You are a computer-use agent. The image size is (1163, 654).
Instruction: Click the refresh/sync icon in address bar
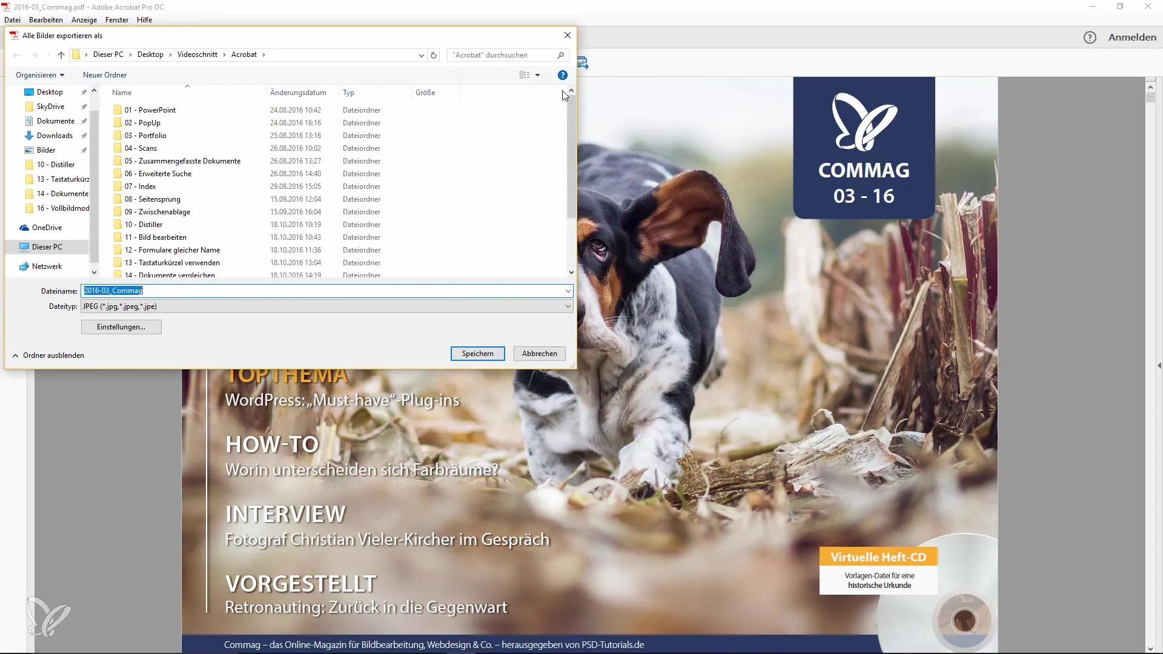tap(434, 54)
